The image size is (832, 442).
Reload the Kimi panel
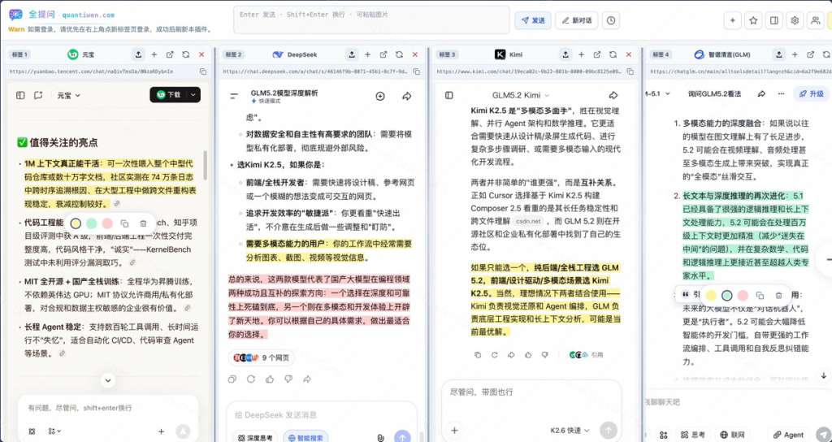tap(613, 54)
